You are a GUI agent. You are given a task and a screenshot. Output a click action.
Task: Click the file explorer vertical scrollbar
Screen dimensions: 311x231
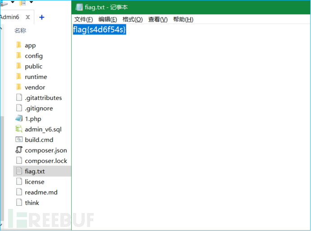tap(2, 168)
